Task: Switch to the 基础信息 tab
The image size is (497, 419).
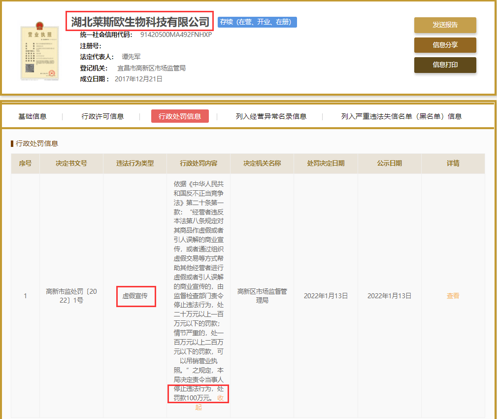Action: click(33, 116)
